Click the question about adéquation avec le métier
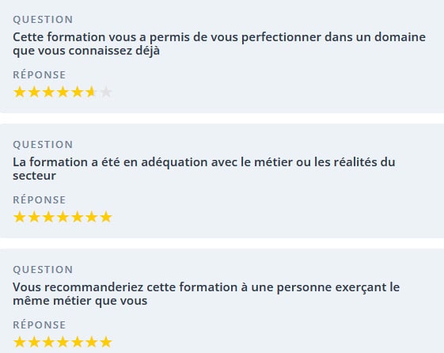Image resolution: width=444 pixels, height=353 pixels. pyautogui.click(x=204, y=169)
